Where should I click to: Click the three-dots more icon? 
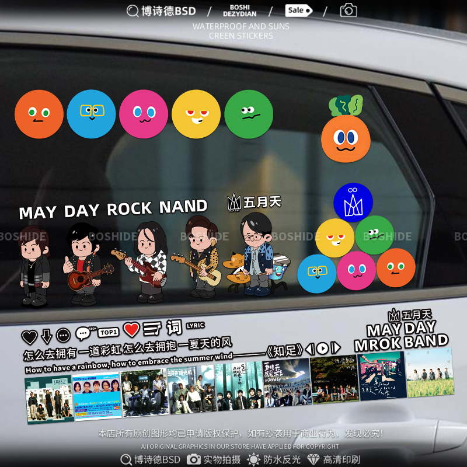click(x=63, y=336)
